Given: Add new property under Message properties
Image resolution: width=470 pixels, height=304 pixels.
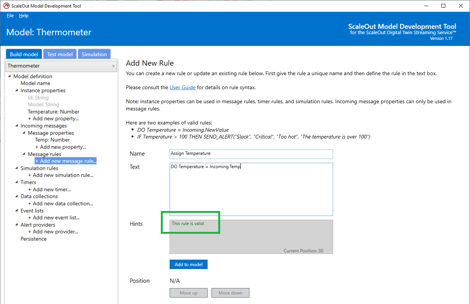Looking at the screenshot, I should coord(61,147).
